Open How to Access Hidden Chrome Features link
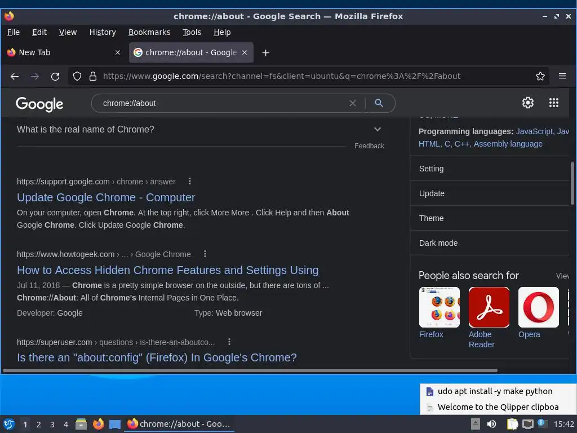Image resolution: width=577 pixels, height=433 pixels. 168,270
